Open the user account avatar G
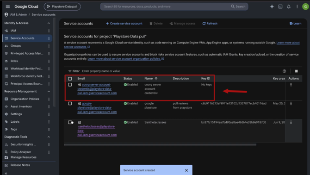 (305, 6)
